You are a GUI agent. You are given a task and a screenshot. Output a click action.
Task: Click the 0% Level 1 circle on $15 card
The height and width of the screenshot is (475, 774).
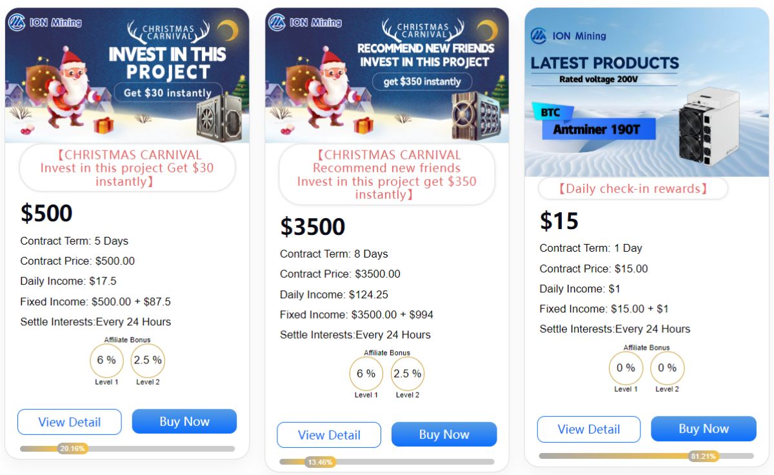(x=626, y=368)
